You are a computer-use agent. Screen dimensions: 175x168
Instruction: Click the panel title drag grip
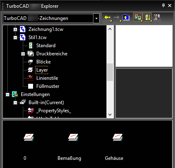(x=3, y=6)
